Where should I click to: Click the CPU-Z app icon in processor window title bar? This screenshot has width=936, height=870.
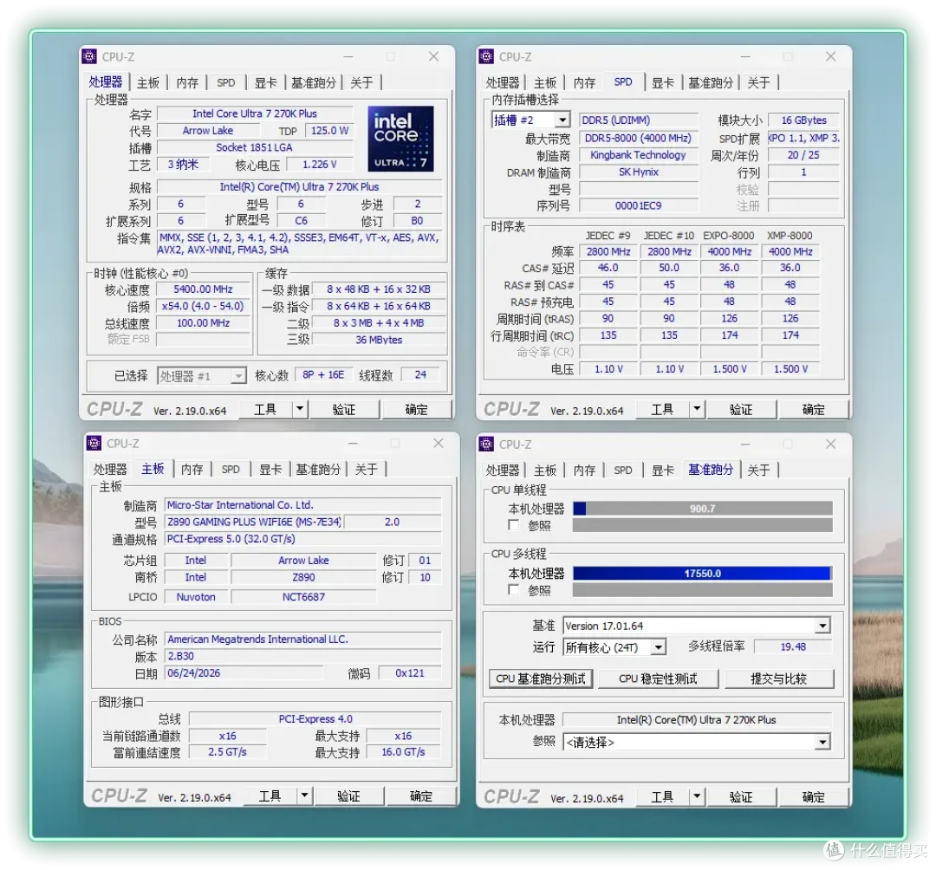[89, 56]
